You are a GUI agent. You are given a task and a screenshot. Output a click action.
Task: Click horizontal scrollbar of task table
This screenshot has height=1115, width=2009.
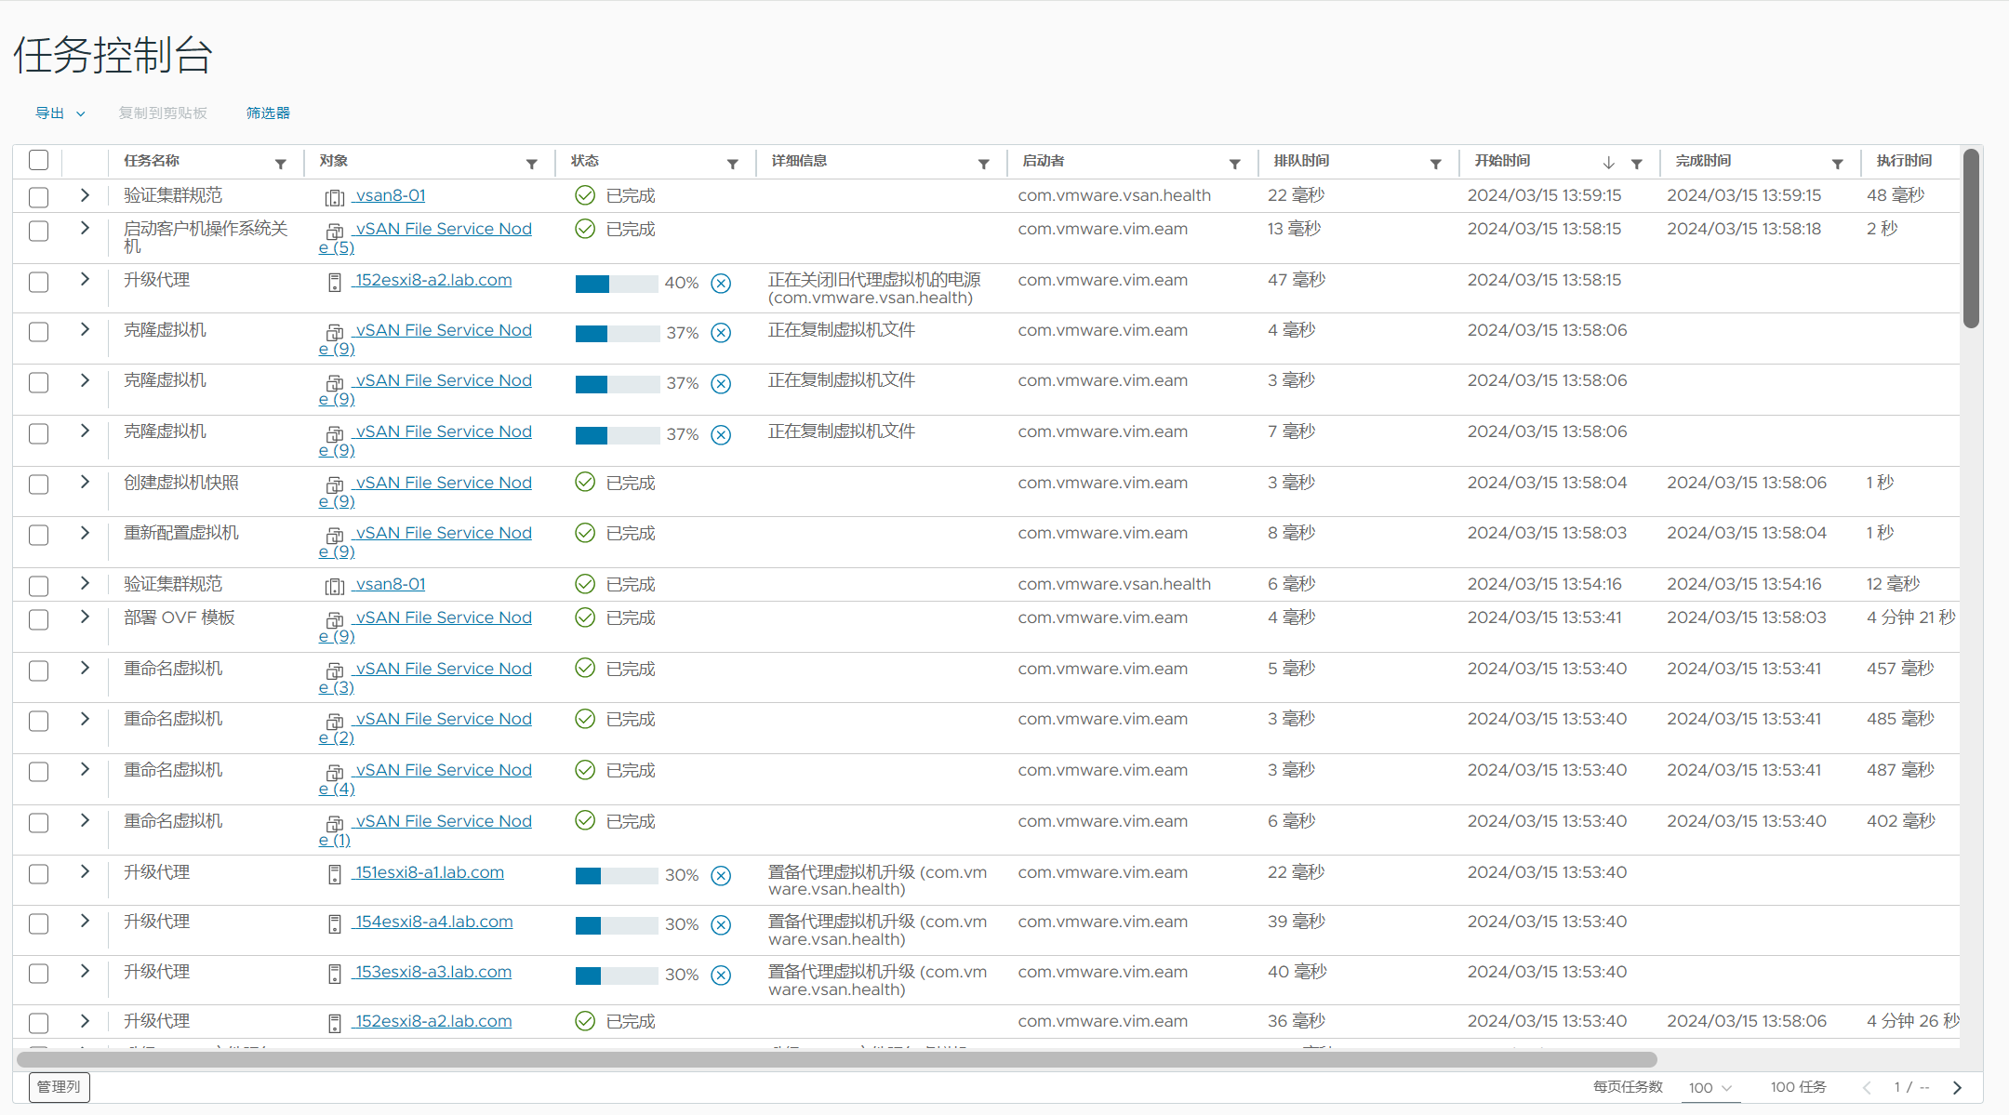[837, 1059]
